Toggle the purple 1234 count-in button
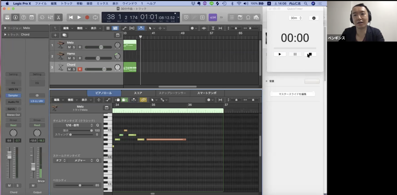Image resolution: width=397 pixels, height=195 pixels. pos(213,17)
